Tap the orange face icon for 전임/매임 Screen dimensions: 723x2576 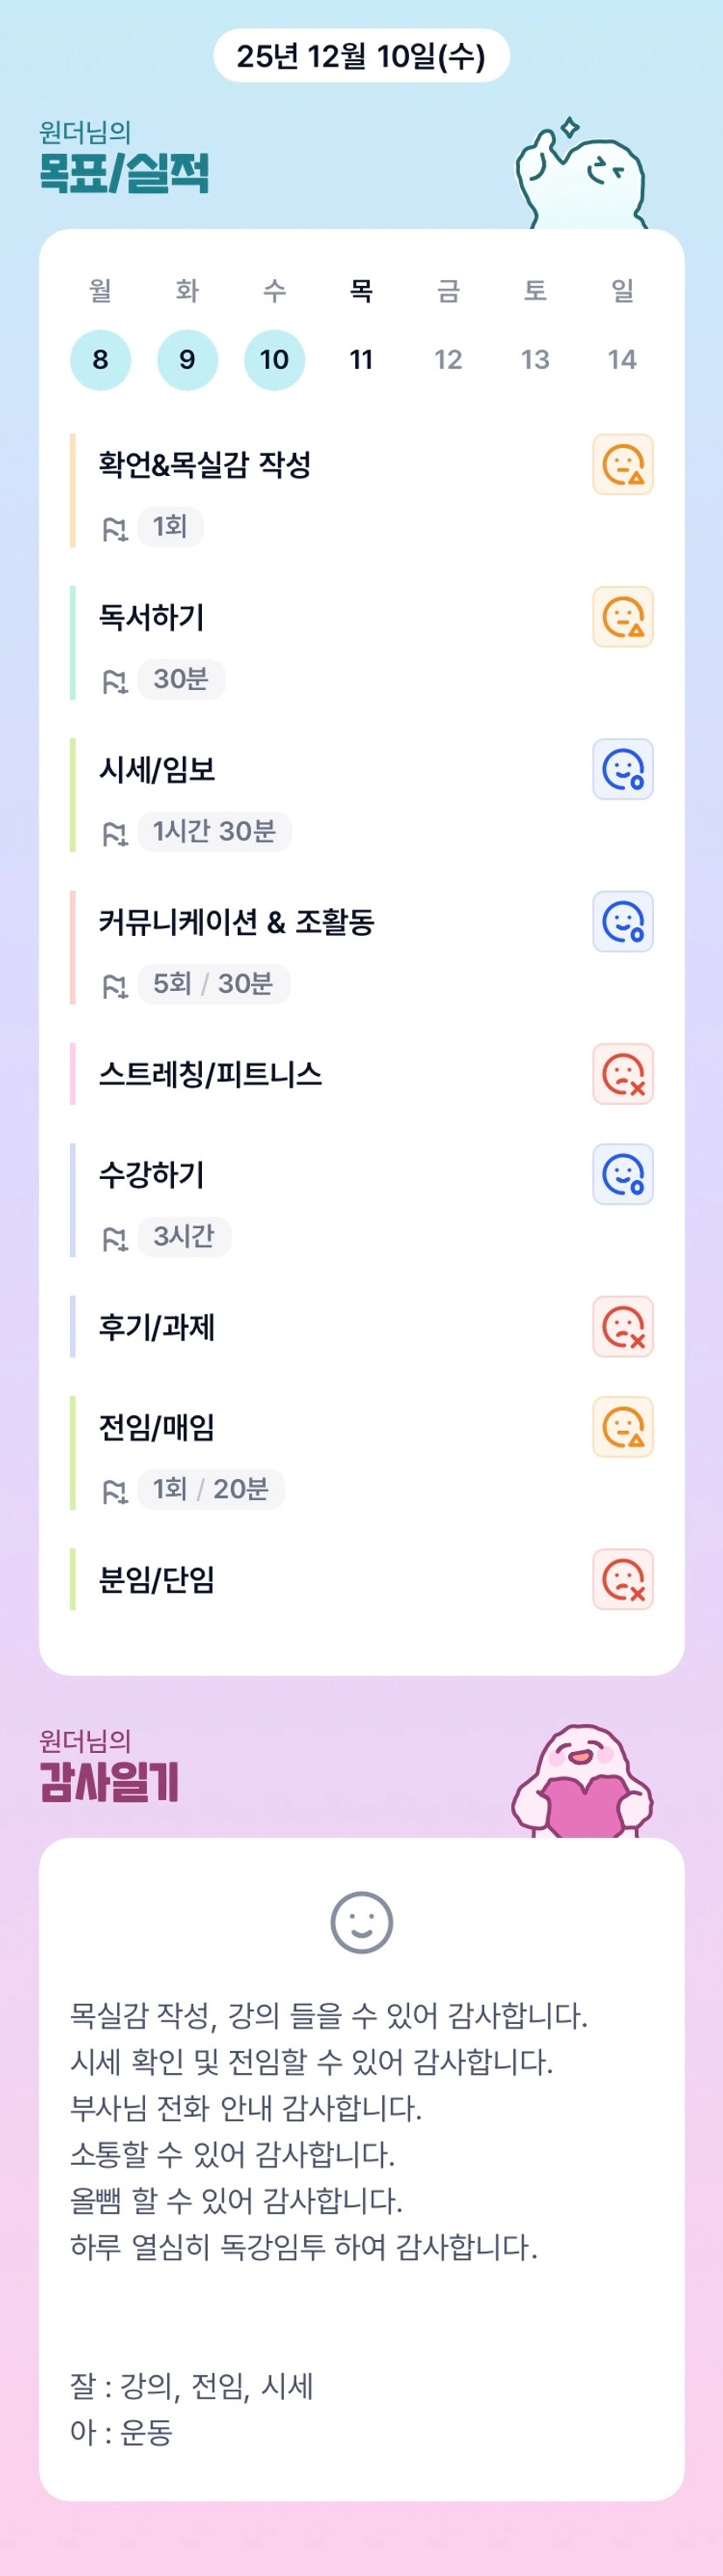[x=622, y=1427]
